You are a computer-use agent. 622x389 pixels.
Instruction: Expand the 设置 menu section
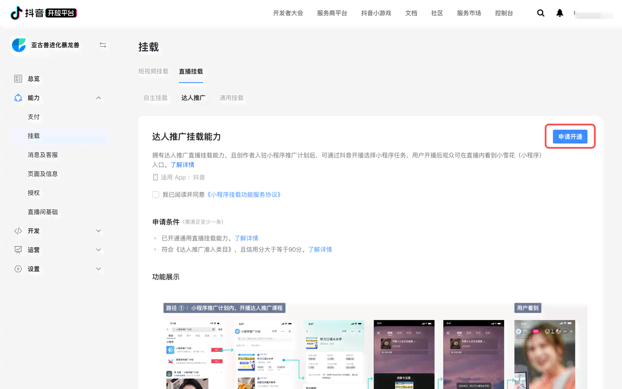click(99, 269)
